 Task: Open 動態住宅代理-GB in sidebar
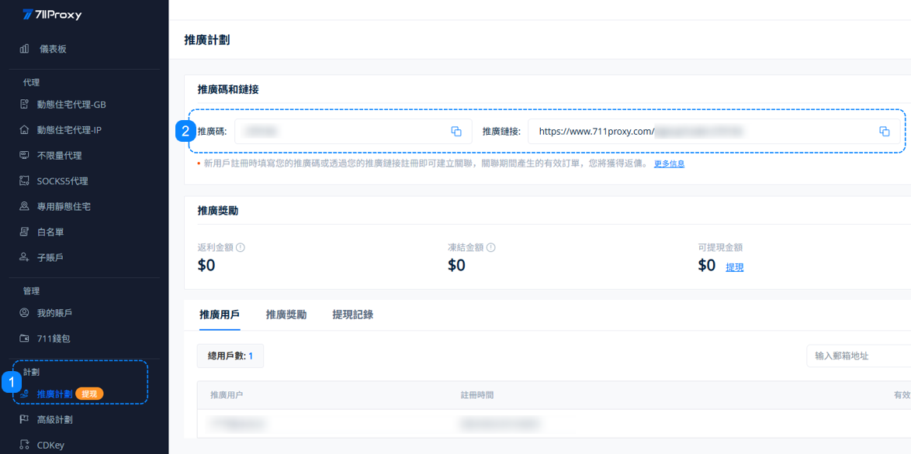71,105
